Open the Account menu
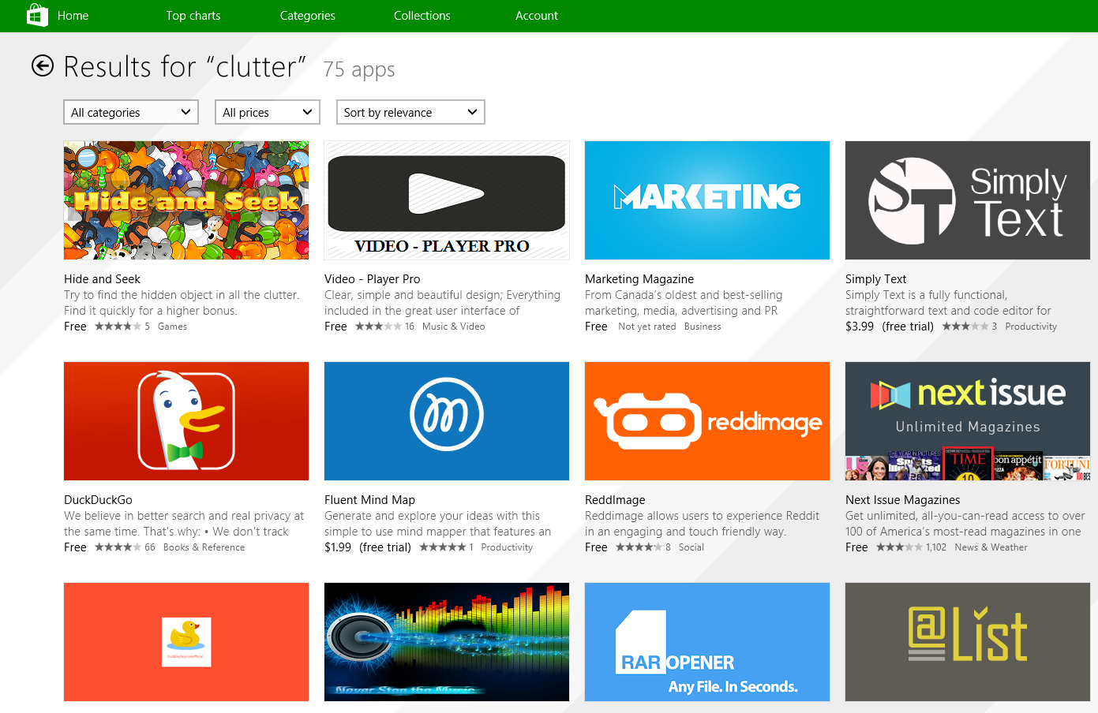Screen dimensions: 1098x713 click(536, 16)
